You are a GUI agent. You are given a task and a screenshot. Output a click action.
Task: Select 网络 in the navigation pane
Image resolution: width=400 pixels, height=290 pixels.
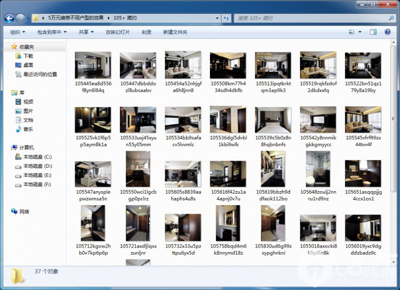(24, 212)
